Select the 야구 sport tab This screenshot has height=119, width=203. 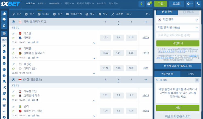[x=29, y=14]
